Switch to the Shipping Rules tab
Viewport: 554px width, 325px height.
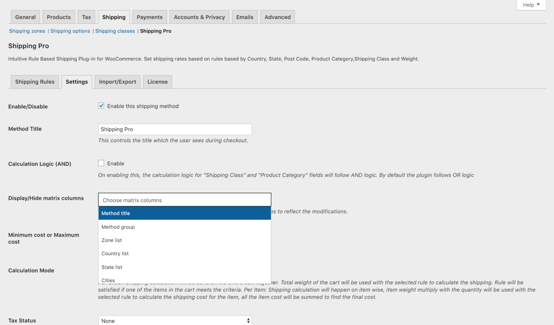point(34,82)
